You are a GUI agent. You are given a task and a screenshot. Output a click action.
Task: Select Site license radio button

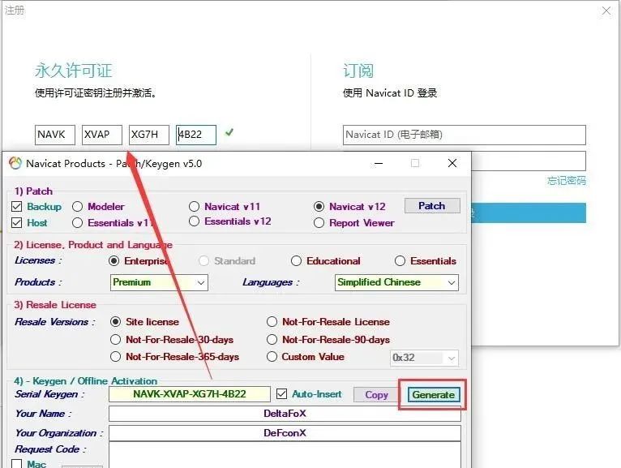(x=115, y=322)
